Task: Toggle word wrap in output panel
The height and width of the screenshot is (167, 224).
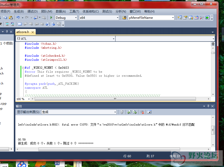Action: point(149,112)
